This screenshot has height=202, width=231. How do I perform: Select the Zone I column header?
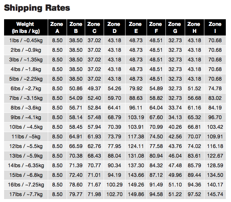(x=215, y=27)
